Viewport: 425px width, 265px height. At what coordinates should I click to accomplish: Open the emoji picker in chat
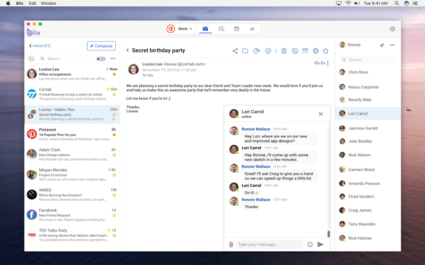coord(310,244)
